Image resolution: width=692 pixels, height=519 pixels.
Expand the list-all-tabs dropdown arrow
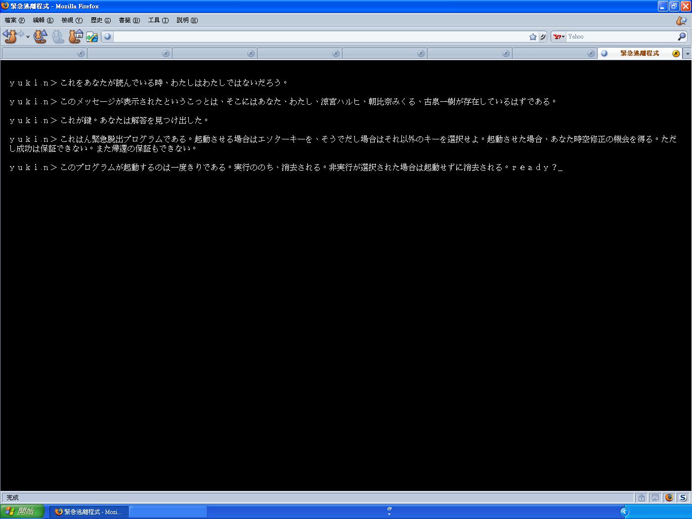pyautogui.click(x=687, y=53)
